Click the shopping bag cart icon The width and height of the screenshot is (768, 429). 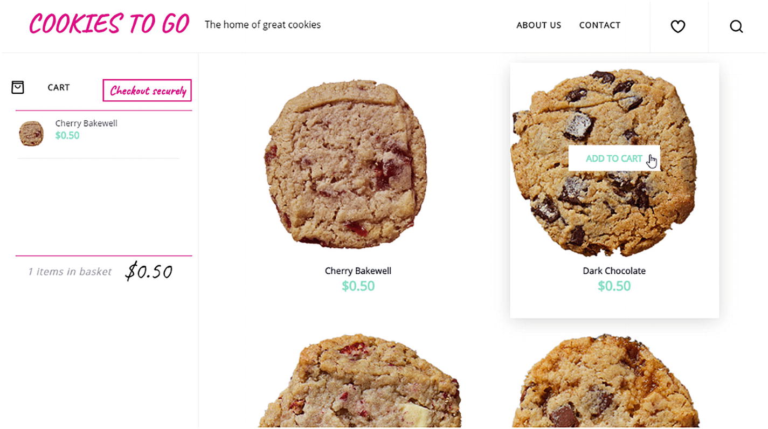(18, 87)
